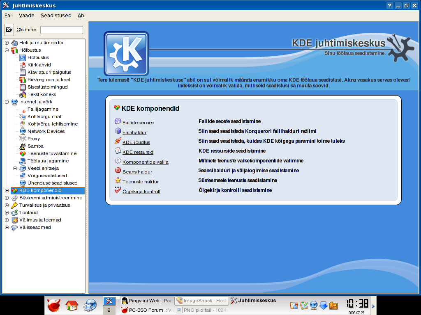The image size is (421, 315).
Task: Click the clock showing 10:38
Action: (x=357, y=303)
